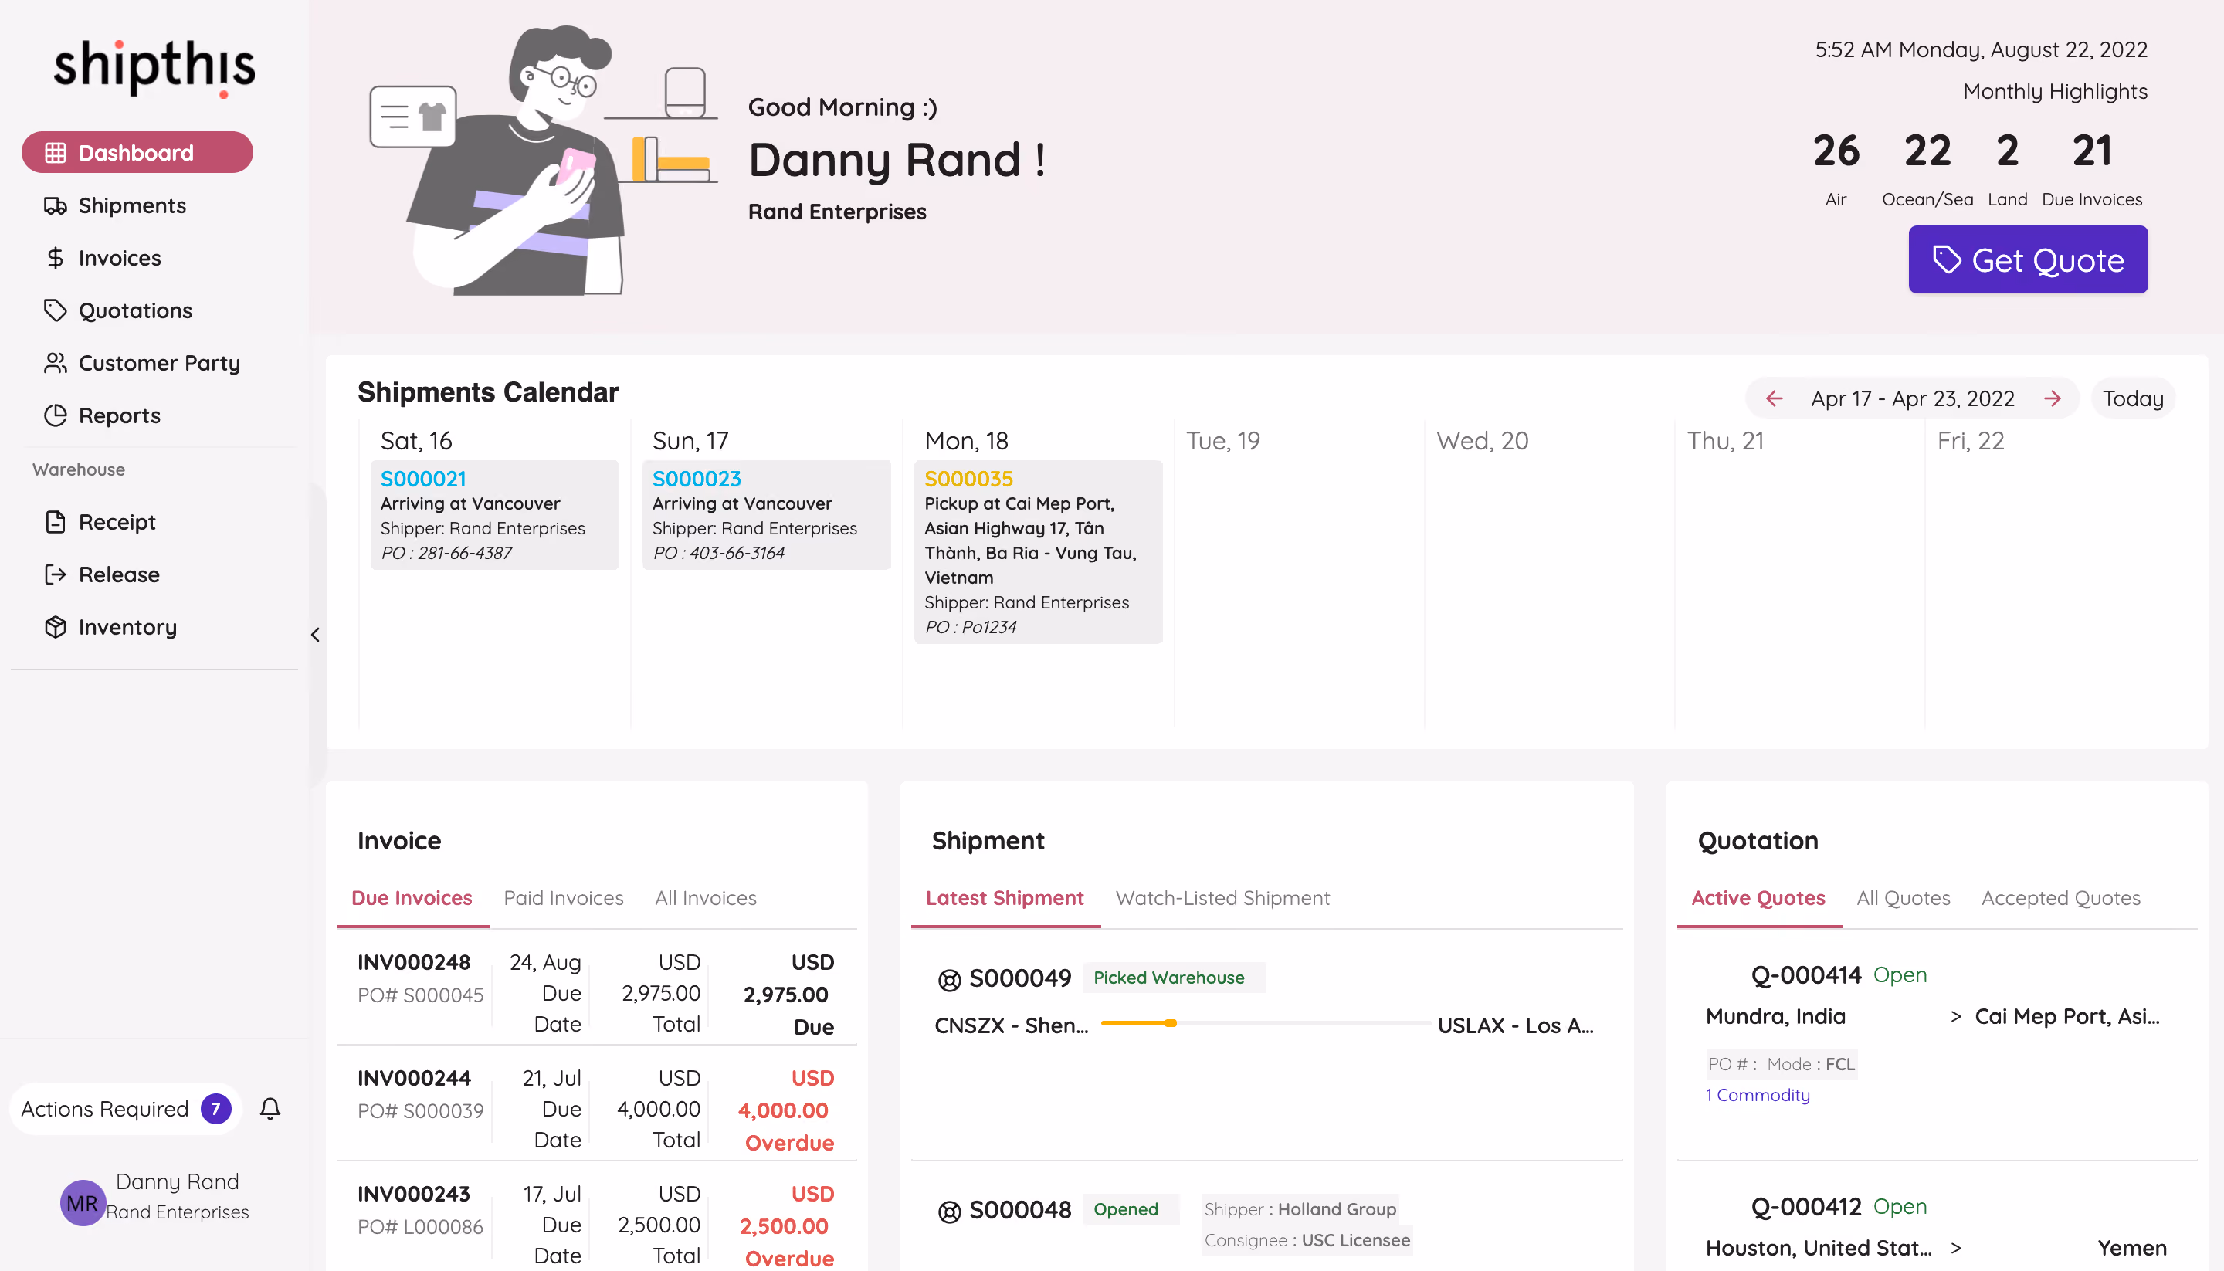Switch to the All Invoices tab
Image resolution: width=2224 pixels, height=1271 pixels.
pos(706,898)
